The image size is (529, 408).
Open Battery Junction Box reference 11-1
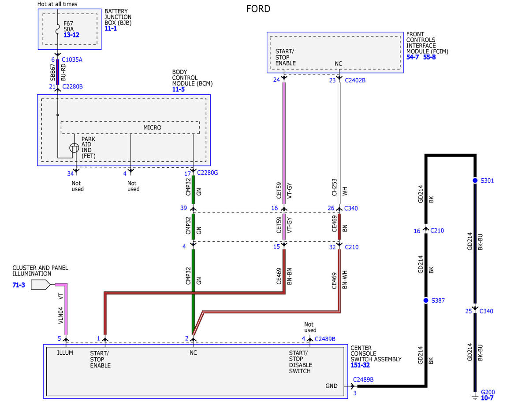(x=111, y=28)
